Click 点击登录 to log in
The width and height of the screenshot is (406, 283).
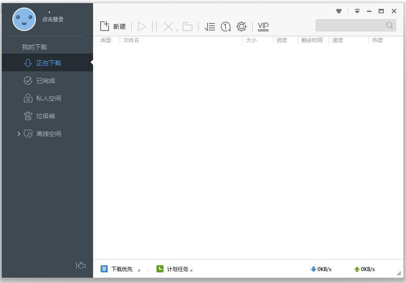[x=53, y=19]
